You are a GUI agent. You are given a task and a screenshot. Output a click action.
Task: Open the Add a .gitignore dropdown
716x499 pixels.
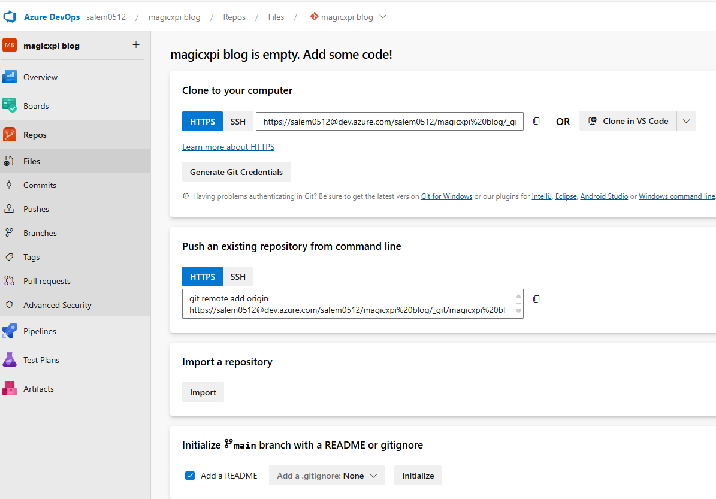coord(327,475)
